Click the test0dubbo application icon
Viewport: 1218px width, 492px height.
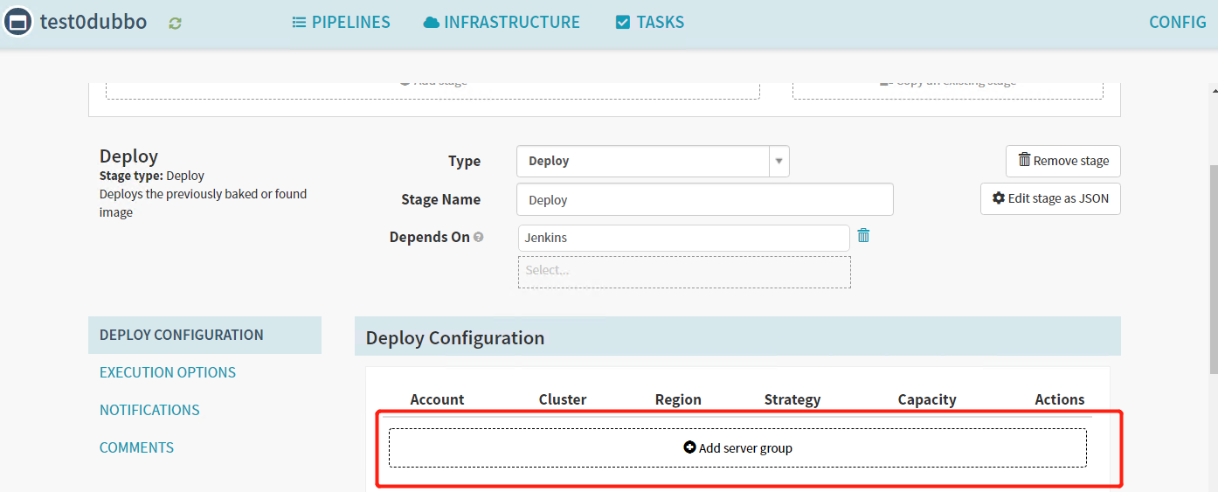pyautogui.click(x=18, y=22)
